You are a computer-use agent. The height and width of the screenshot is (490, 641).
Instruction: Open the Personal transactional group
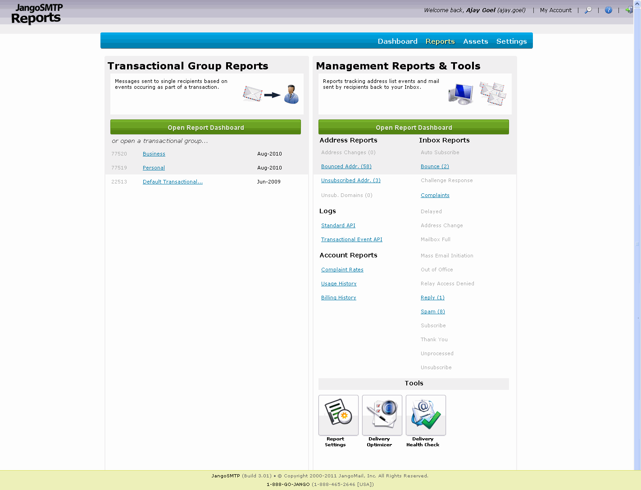point(154,168)
